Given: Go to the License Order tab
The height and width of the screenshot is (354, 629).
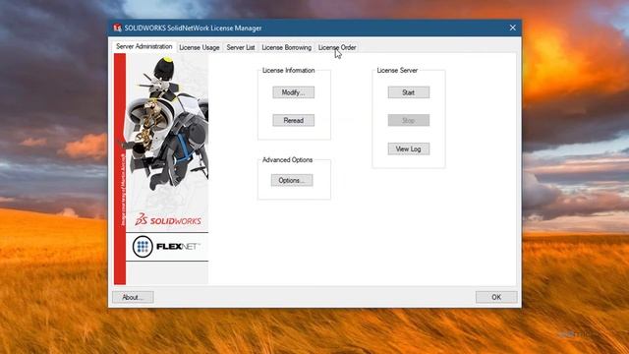Looking at the screenshot, I should [337, 47].
